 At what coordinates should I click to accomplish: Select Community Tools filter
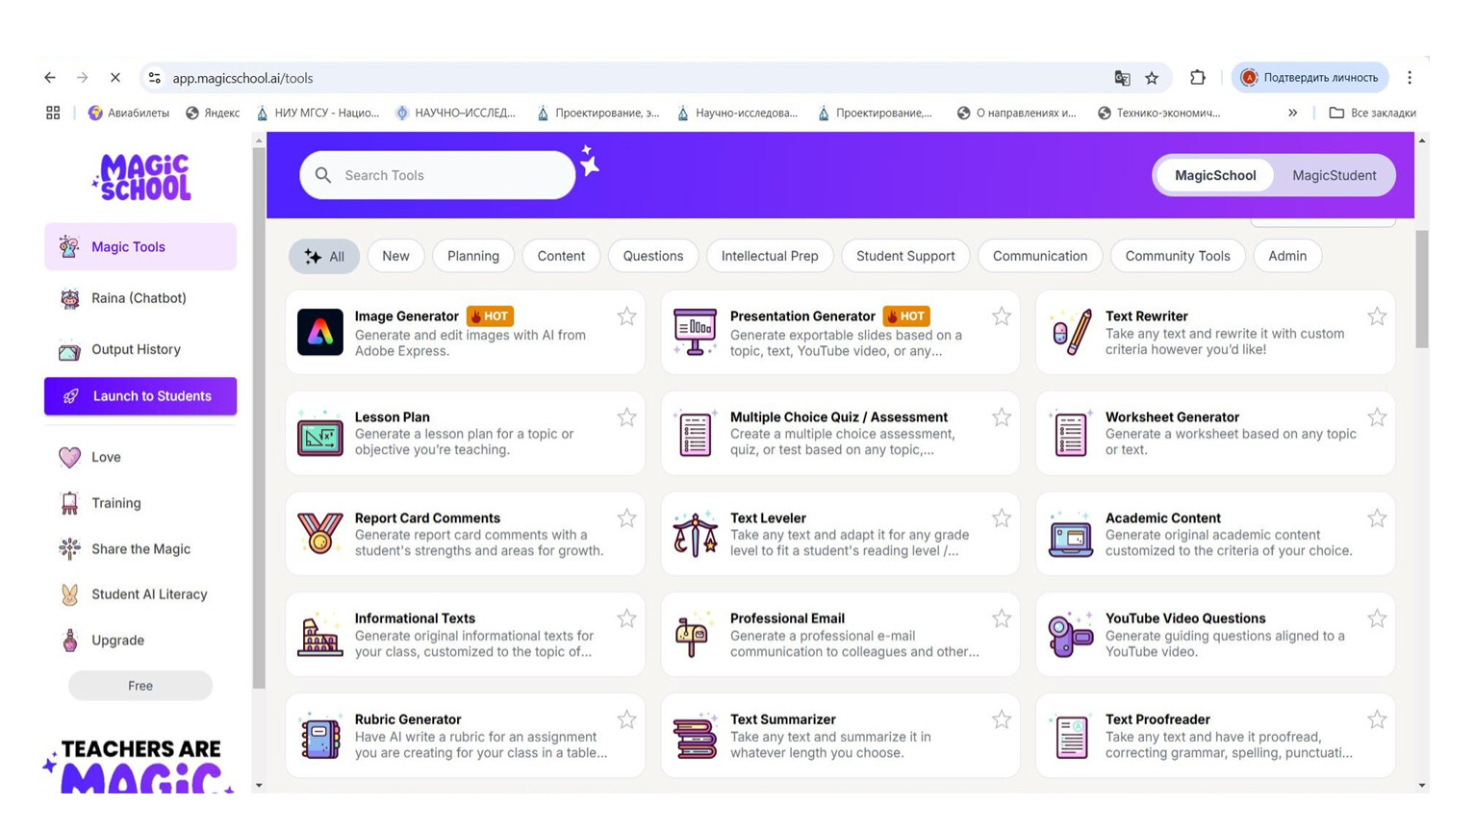point(1178,256)
